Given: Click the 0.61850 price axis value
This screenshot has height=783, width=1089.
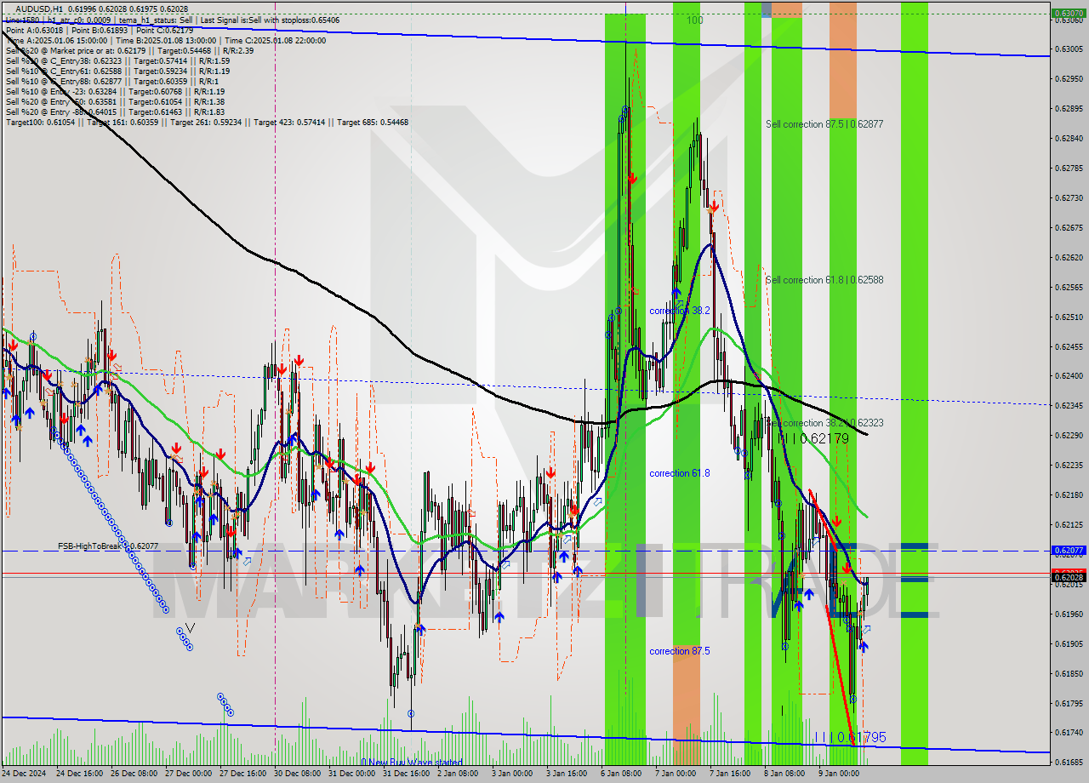Looking at the screenshot, I should 1068,673.
